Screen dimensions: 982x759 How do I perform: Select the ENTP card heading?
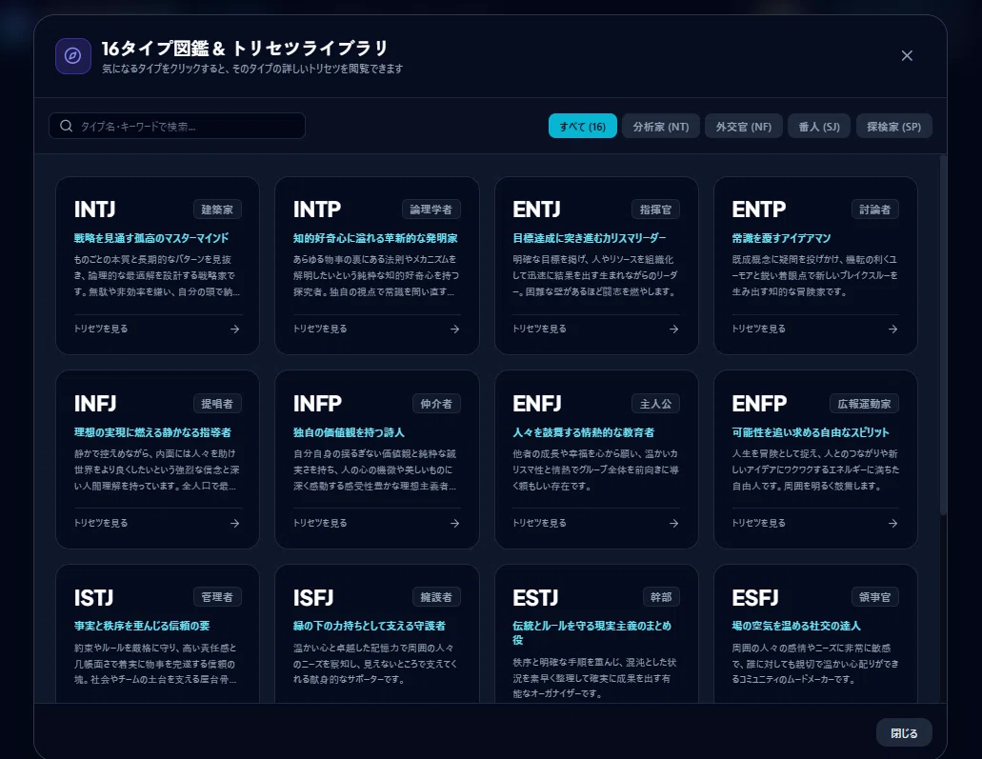point(759,210)
